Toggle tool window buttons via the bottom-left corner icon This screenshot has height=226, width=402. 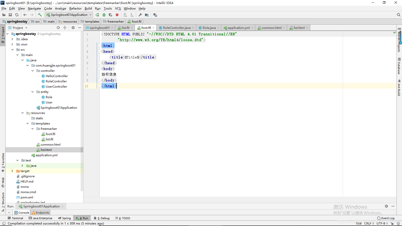4,223
